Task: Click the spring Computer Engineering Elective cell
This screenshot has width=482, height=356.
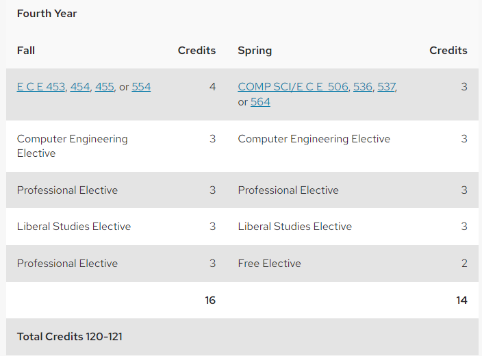Action: [314, 139]
